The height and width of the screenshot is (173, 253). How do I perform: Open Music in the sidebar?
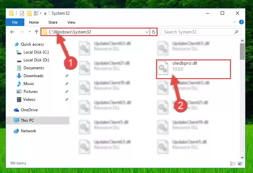pos(29,84)
